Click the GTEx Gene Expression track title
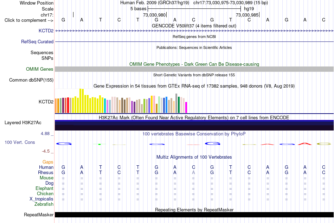This screenshot has height=223, width=334. click(194, 86)
